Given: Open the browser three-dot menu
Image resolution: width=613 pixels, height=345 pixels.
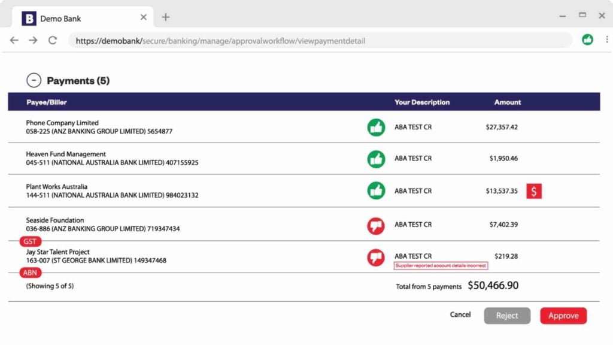Looking at the screenshot, I should pyautogui.click(x=607, y=40).
